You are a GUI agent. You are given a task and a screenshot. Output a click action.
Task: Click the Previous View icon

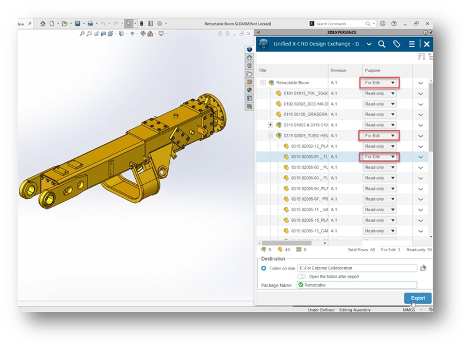tap(96, 34)
